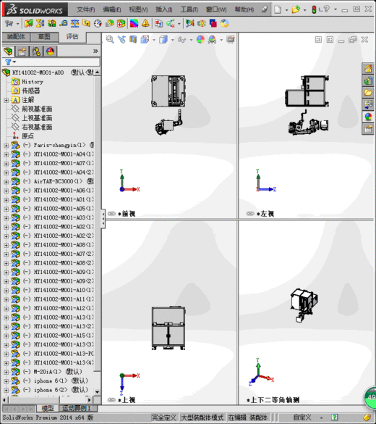Open the Compare Documents tool
376x424 pixels.
[158, 23]
